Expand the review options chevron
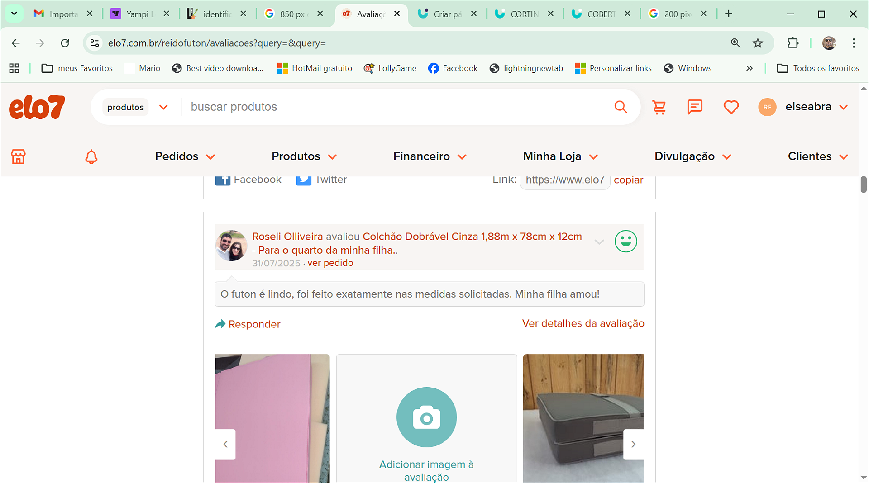This screenshot has width=869, height=483. (x=599, y=242)
